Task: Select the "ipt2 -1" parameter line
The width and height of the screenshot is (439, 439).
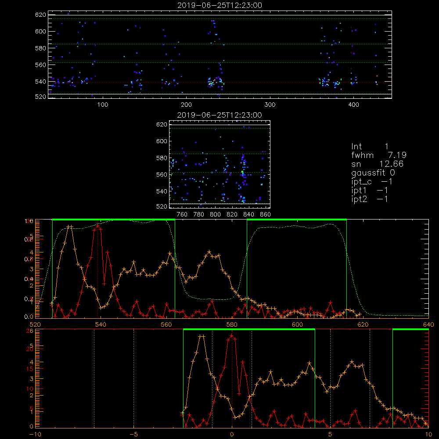Action: point(370,199)
